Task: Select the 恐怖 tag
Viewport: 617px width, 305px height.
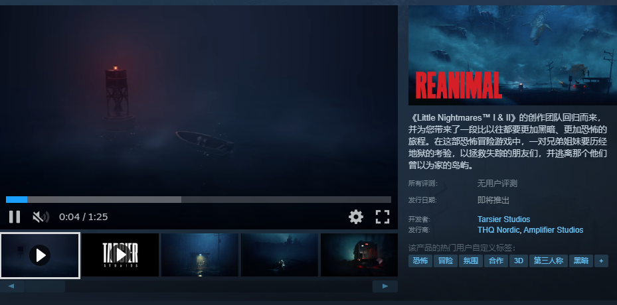Action: pos(420,261)
